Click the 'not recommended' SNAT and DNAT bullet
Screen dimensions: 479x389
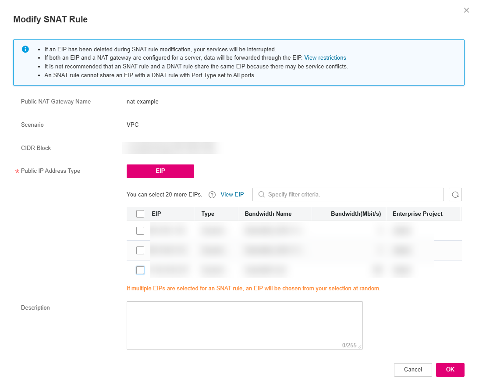(x=196, y=66)
